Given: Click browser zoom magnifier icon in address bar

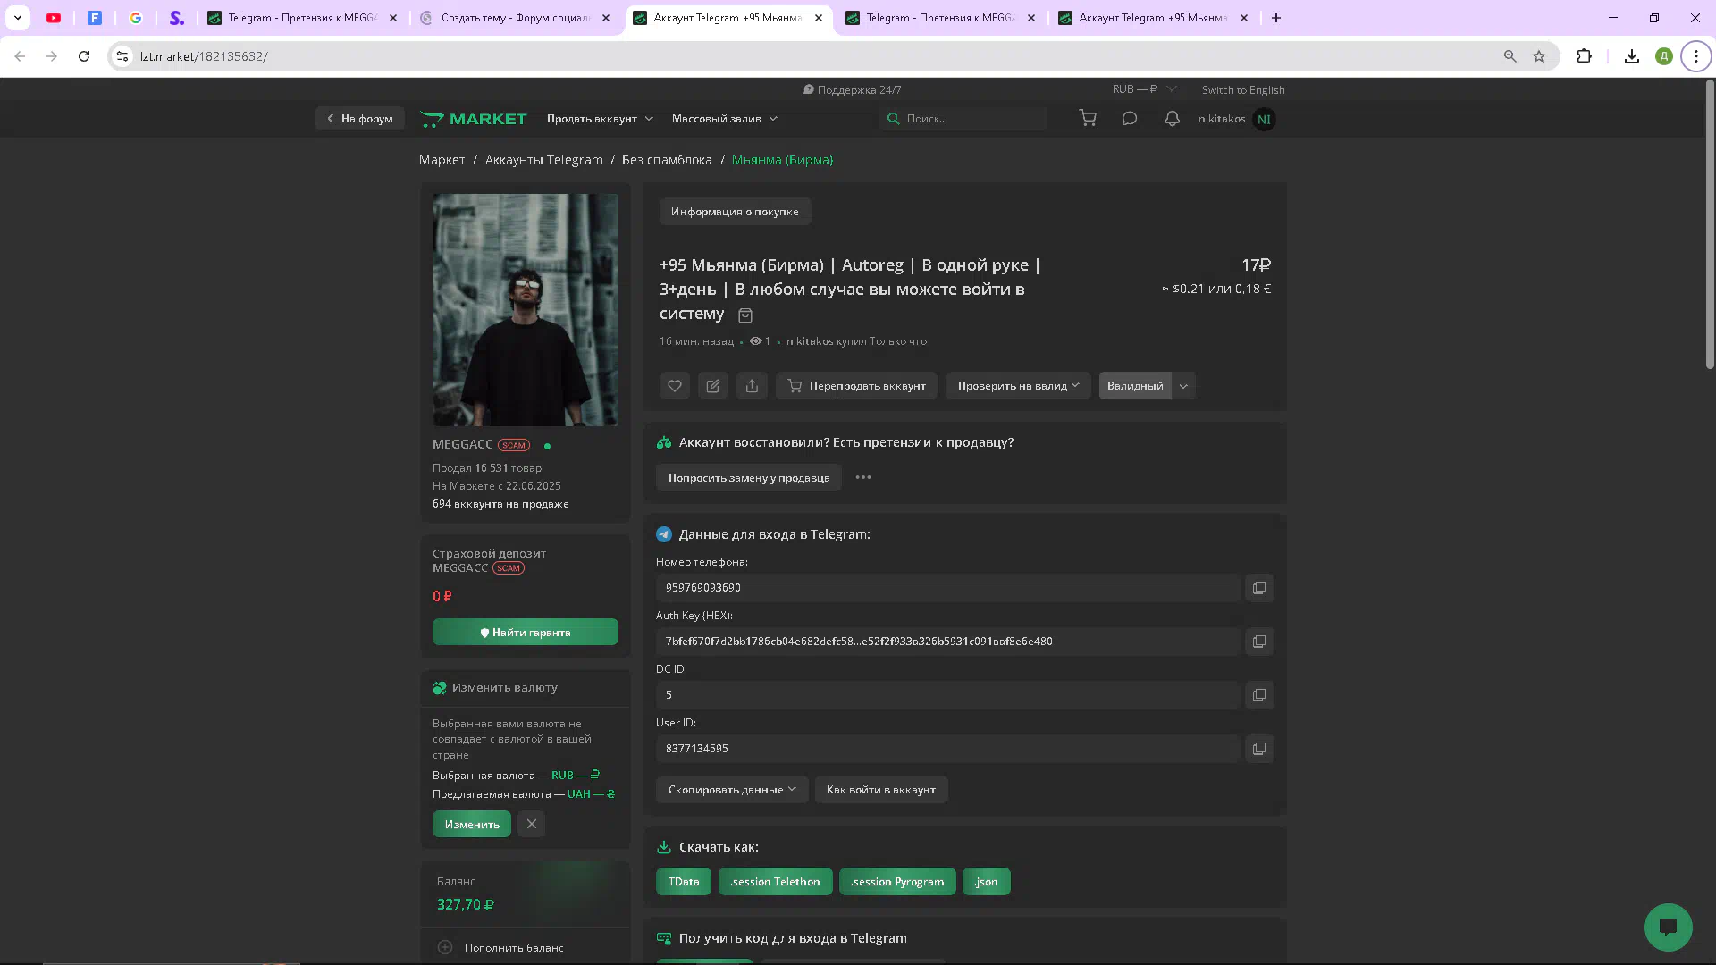Looking at the screenshot, I should point(1510,56).
